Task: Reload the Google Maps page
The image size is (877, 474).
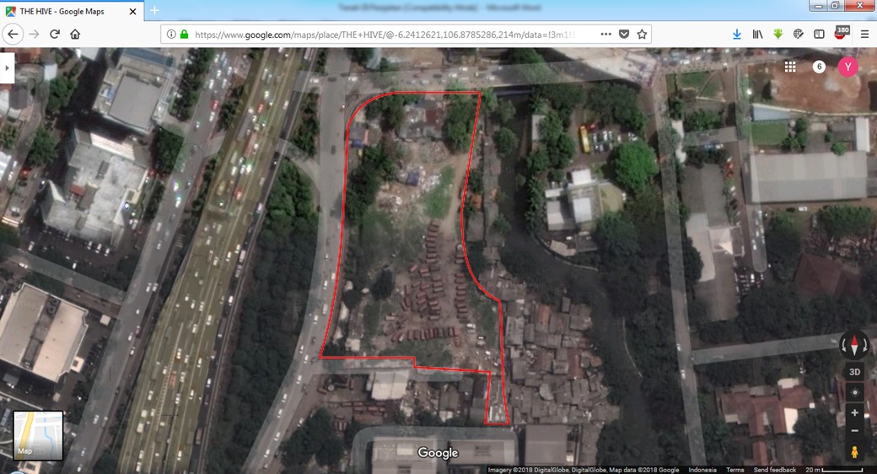Action: (55, 34)
